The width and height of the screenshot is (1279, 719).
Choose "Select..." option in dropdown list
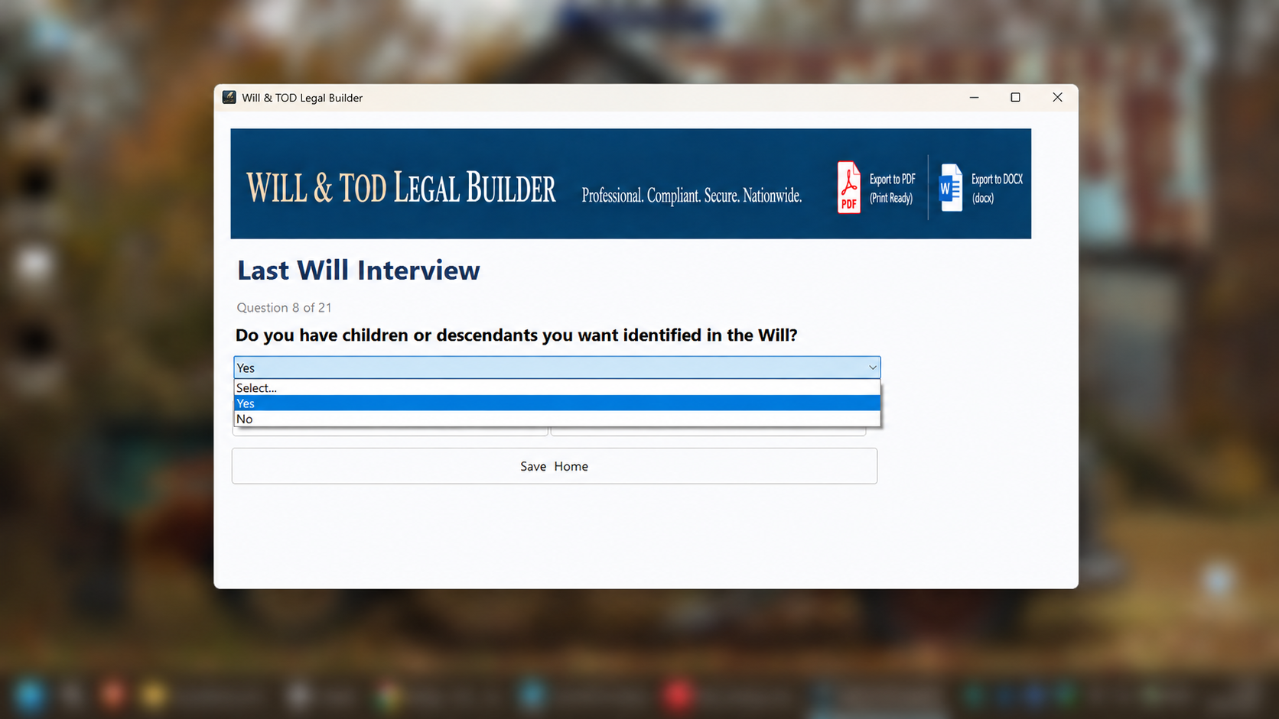[x=557, y=387]
